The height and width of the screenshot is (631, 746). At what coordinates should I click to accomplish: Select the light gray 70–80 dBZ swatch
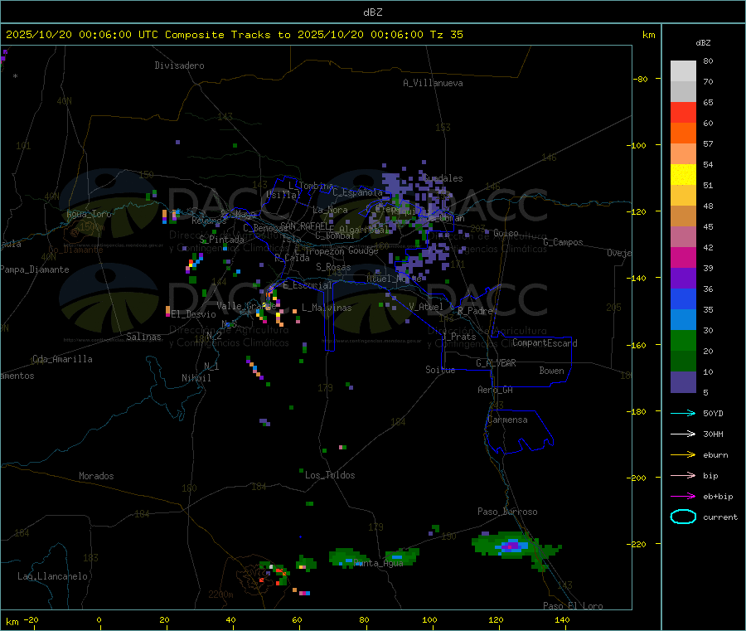point(683,71)
